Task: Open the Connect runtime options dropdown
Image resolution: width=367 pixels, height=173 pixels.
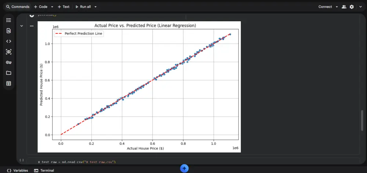Action: pyautogui.click(x=337, y=7)
